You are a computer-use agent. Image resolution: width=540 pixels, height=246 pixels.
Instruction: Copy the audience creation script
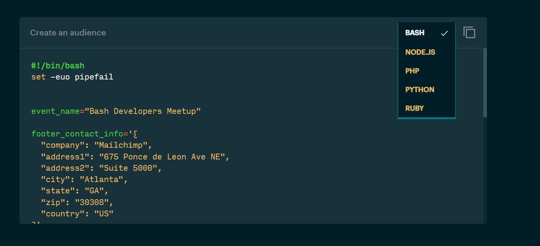(x=469, y=32)
